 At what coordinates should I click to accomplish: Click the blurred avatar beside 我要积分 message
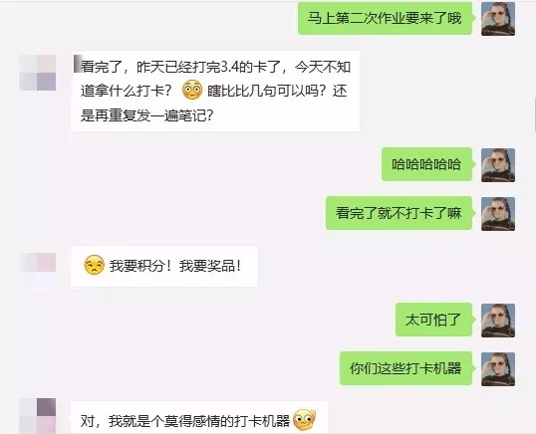click(38, 262)
